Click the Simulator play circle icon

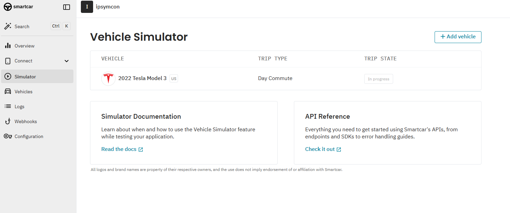click(8, 76)
